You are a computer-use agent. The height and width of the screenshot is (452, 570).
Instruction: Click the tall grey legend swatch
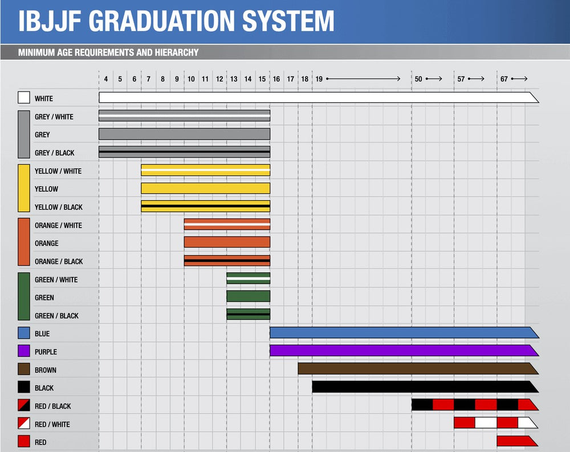(x=24, y=135)
